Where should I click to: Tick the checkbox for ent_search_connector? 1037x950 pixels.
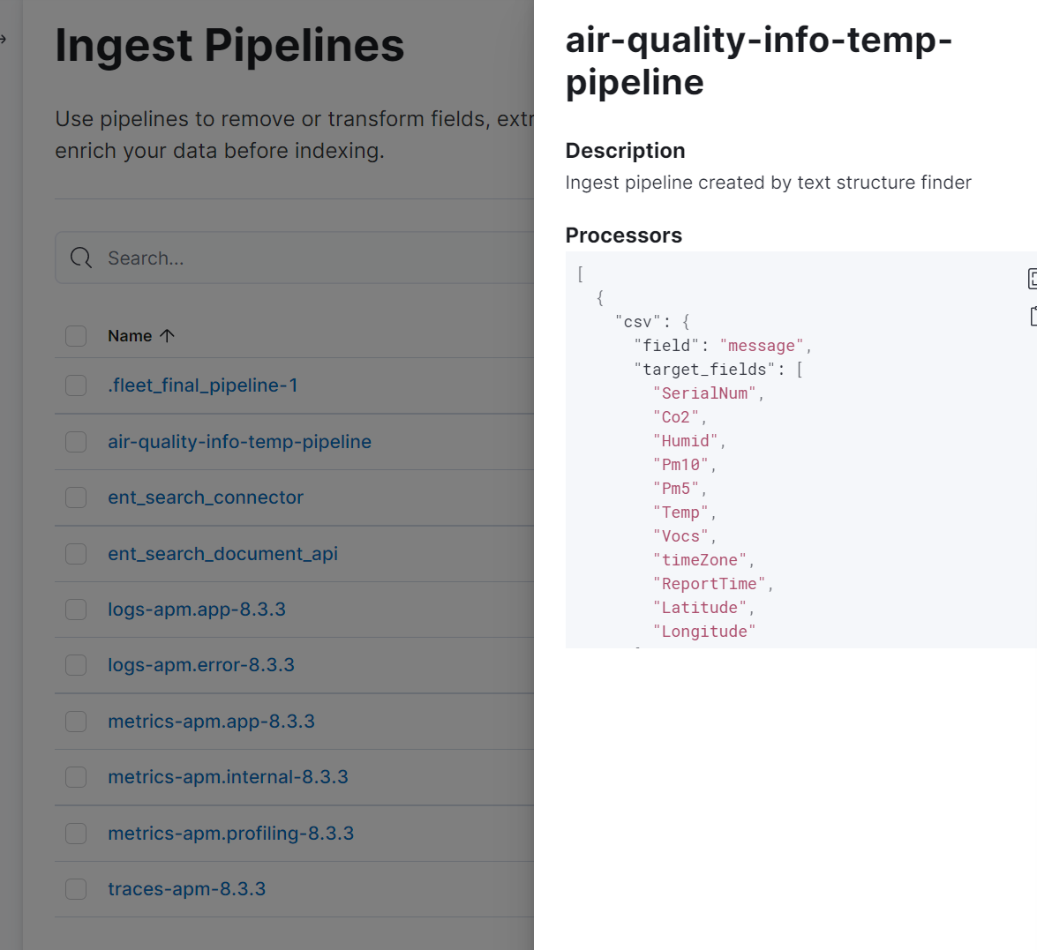point(76,497)
